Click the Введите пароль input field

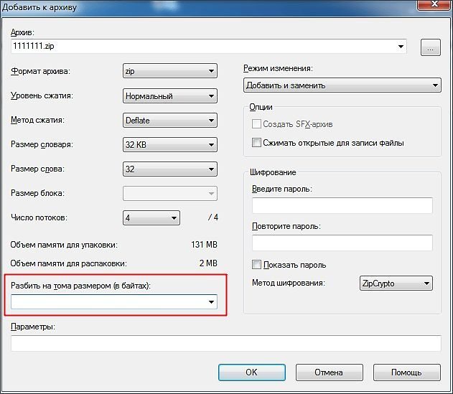342,205
